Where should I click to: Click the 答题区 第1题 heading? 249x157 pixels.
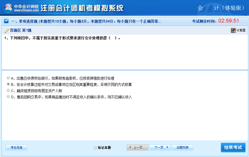coord(20,31)
